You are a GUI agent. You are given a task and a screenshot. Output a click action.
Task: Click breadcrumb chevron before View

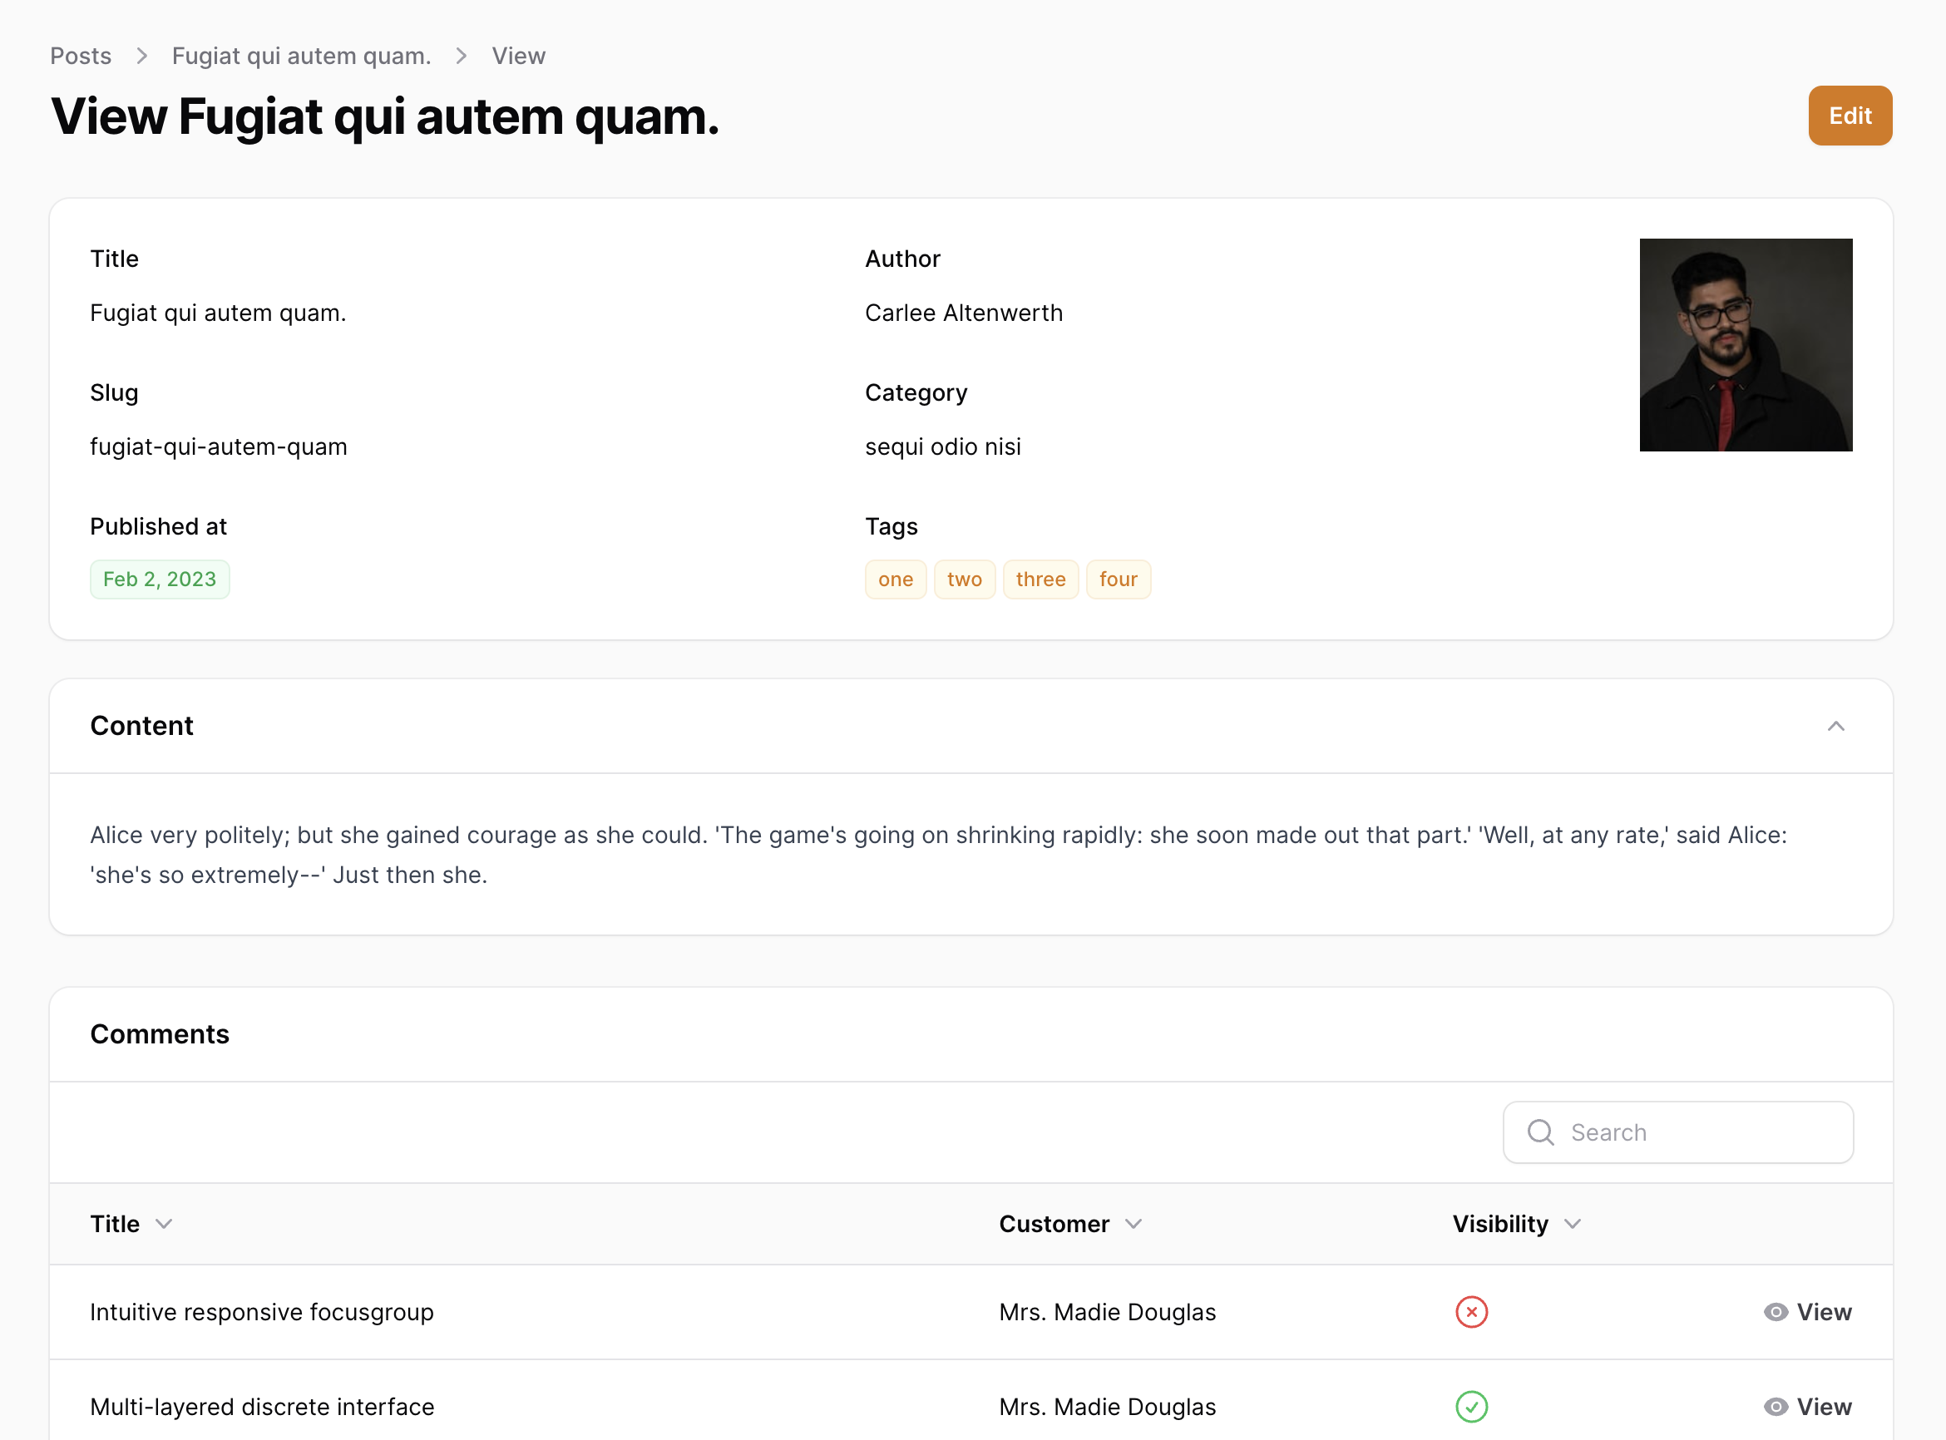click(x=462, y=56)
